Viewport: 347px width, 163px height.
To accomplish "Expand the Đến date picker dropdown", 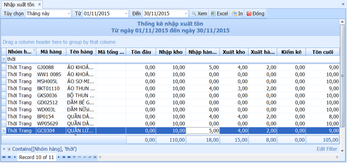I will pyautogui.click(x=186, y=14).
